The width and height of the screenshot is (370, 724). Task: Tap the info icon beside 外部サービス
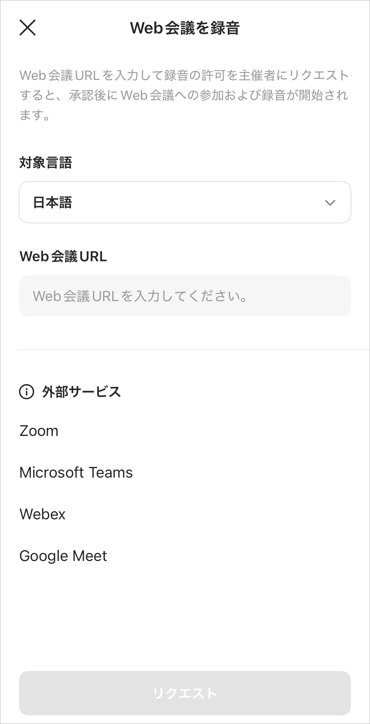[x=27, y=392]
